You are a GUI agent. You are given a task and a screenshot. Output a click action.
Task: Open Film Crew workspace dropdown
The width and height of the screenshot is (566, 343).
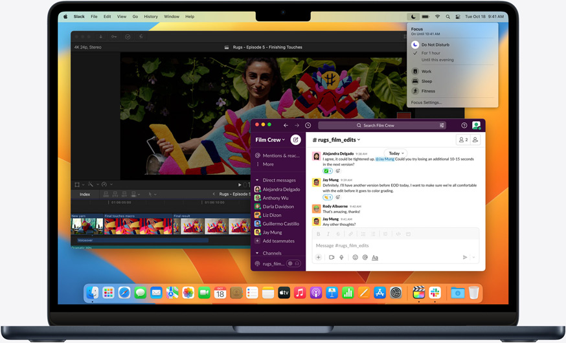click(270, 140)
